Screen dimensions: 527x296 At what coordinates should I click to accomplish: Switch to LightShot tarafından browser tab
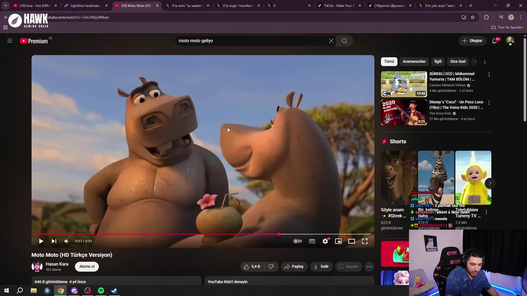tap(86, 6)
